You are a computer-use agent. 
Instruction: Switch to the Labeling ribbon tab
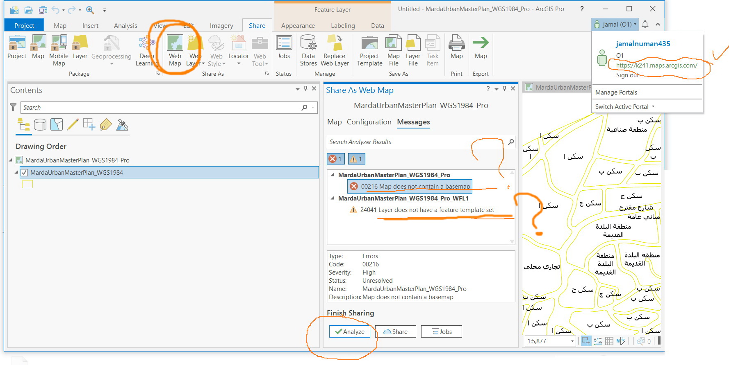click(x=343, y=25)
